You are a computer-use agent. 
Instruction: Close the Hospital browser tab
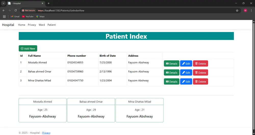[x=42, y=3]
